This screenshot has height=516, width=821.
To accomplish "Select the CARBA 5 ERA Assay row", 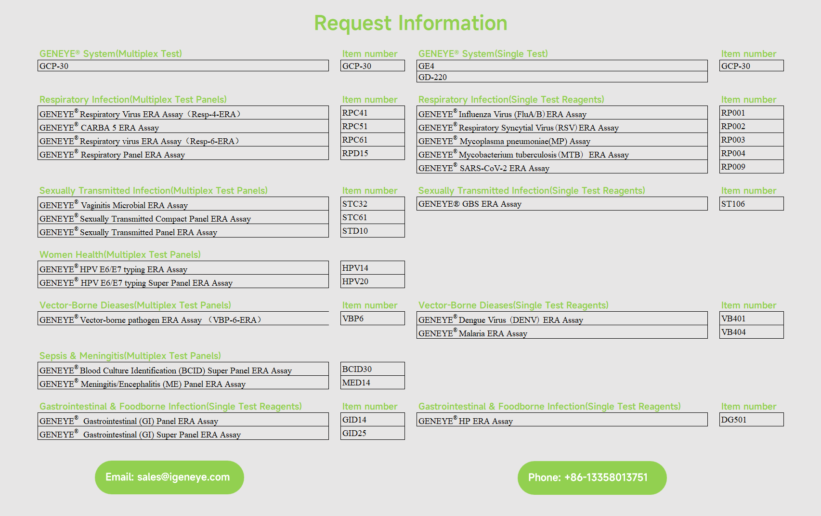I will click(x=183, y=126).
